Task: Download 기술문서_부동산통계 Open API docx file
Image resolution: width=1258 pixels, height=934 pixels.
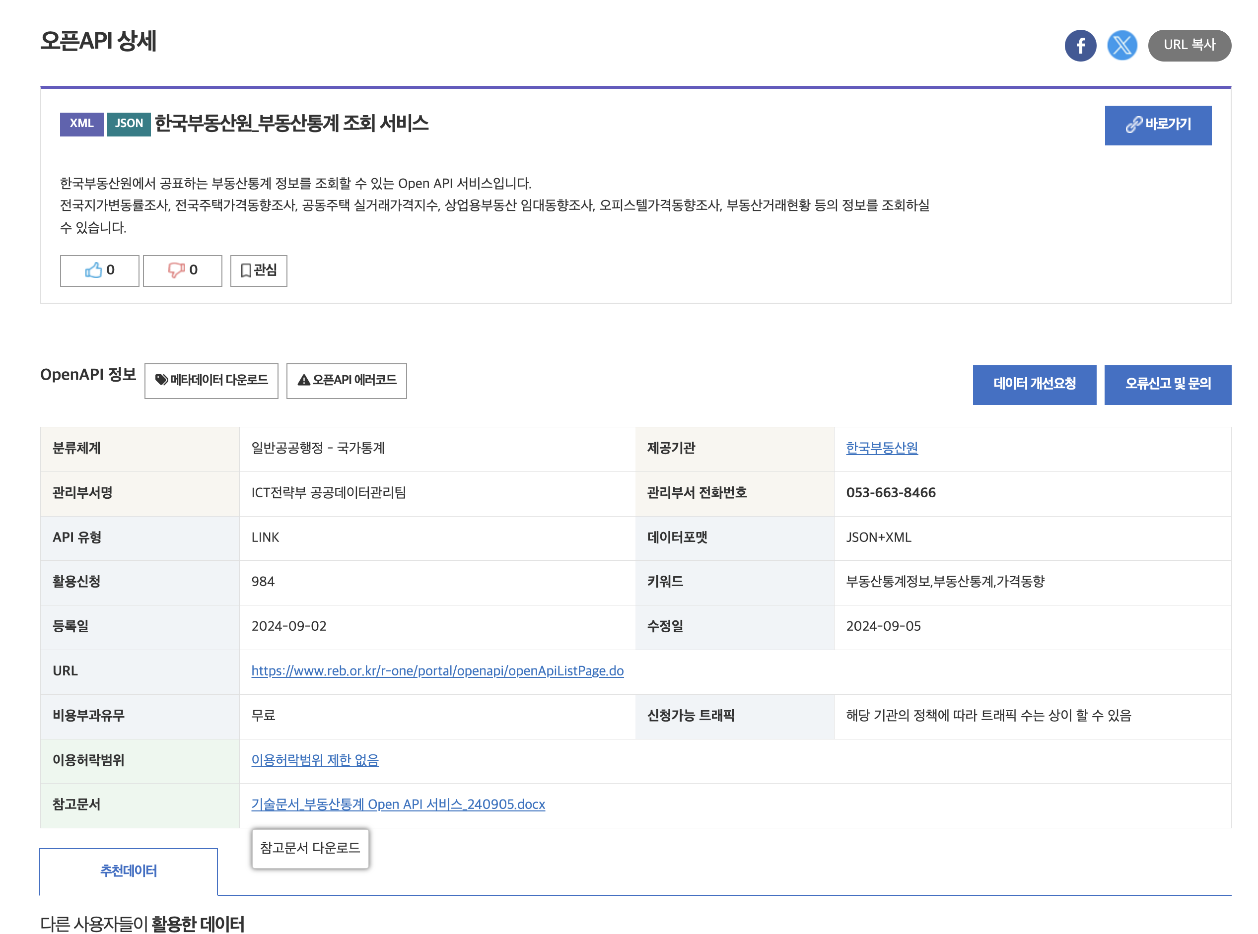Action: coord(398,804)
